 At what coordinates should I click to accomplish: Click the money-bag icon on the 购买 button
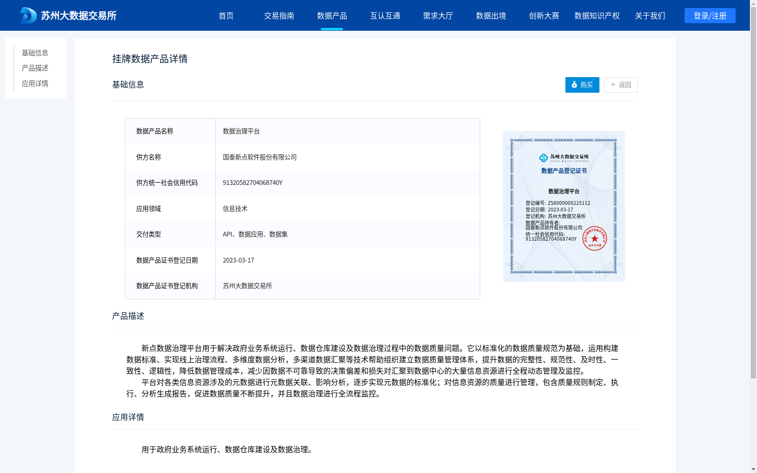pyautogui.click(x=574, y=85)
